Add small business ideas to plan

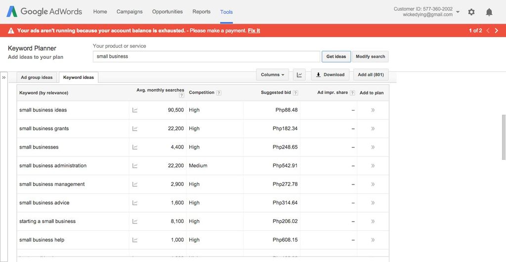373,110
